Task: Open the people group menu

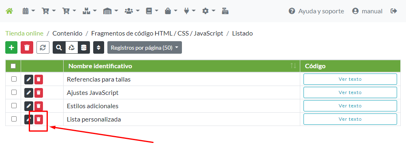Action: [132, 11]
